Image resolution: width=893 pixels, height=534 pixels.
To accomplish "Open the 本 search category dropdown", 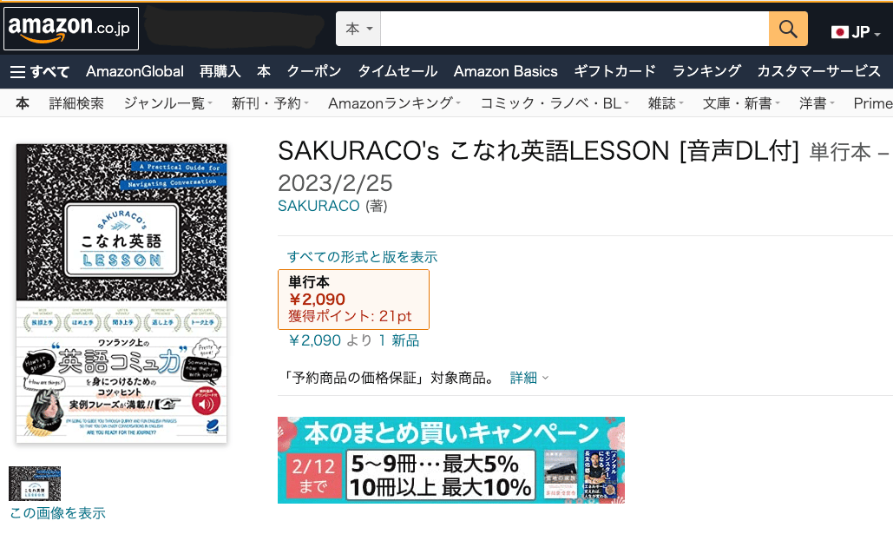I will coord(358,29).
